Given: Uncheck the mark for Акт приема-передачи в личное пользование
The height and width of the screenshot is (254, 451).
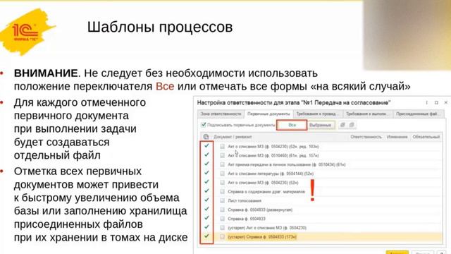Looking at the screenshot, I should click(206, 164).
